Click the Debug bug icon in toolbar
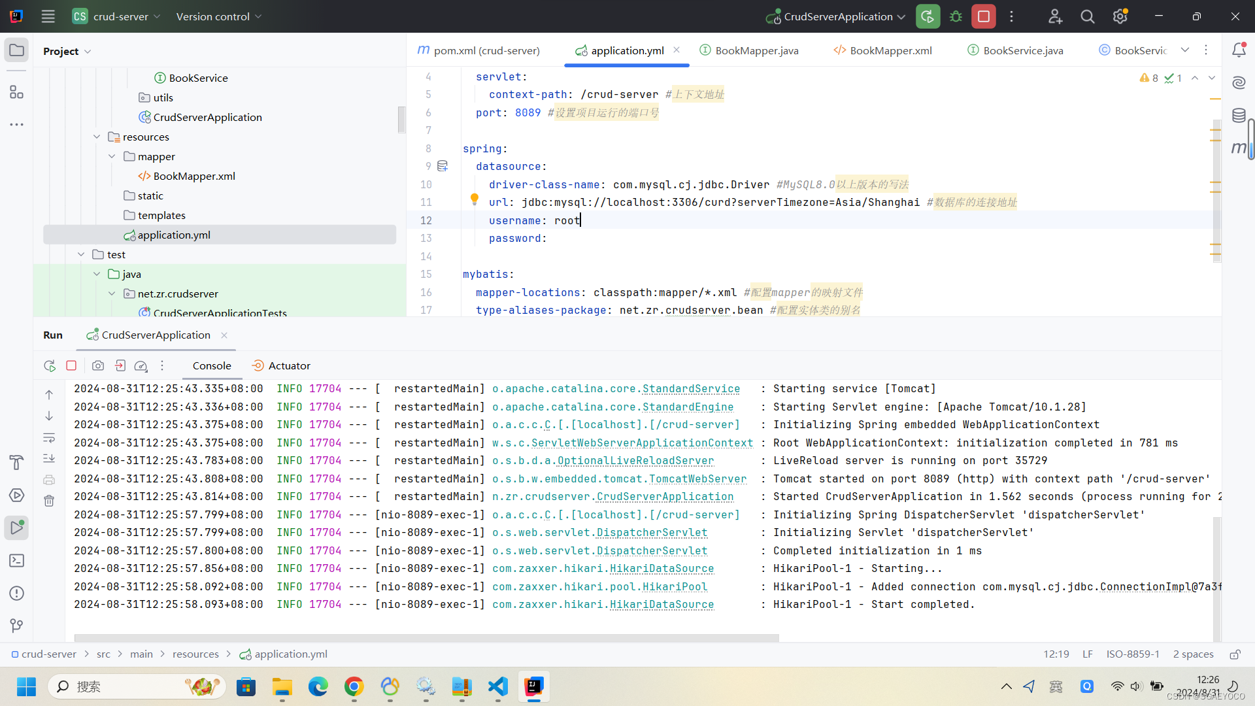Image resolution: width=1255 pixels, height=706 pixels. pyautogui.click(x=956, y=16)
